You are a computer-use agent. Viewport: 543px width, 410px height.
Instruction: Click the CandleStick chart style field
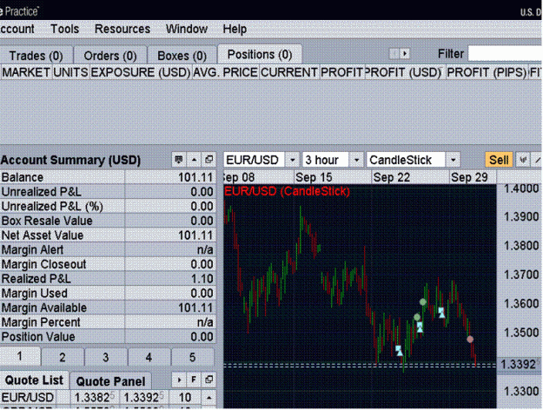406,160
